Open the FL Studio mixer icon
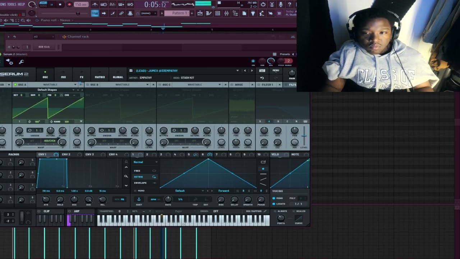The image size is (460, 259). [x=226, y=13]
